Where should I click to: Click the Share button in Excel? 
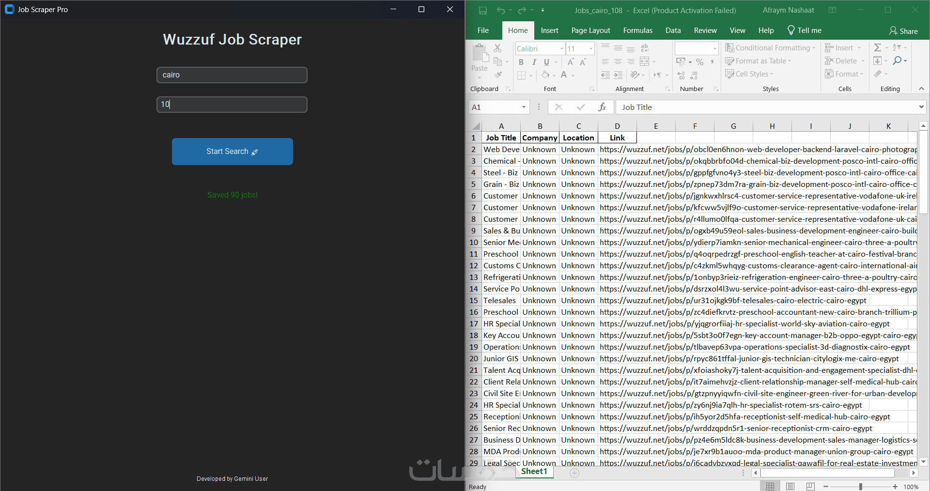[903, 31]
